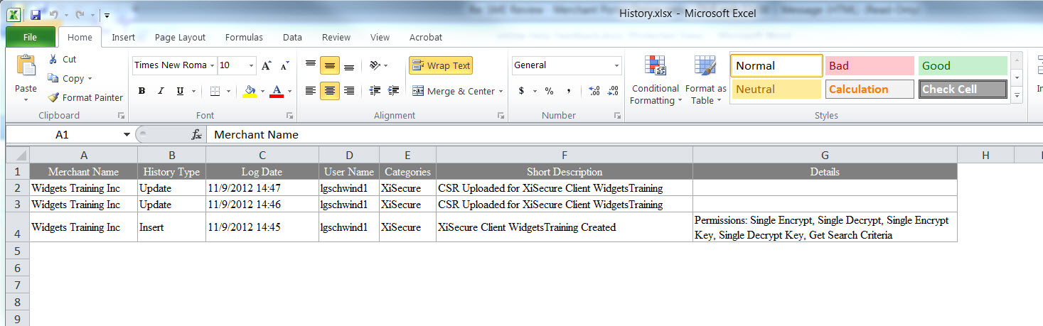
Task: Open the Formulas ribbon tab
Action: click(244, 38)
